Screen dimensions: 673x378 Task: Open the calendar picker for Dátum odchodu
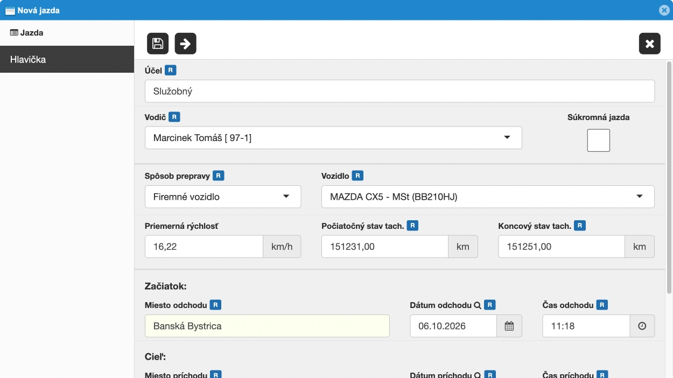(509, 326)
